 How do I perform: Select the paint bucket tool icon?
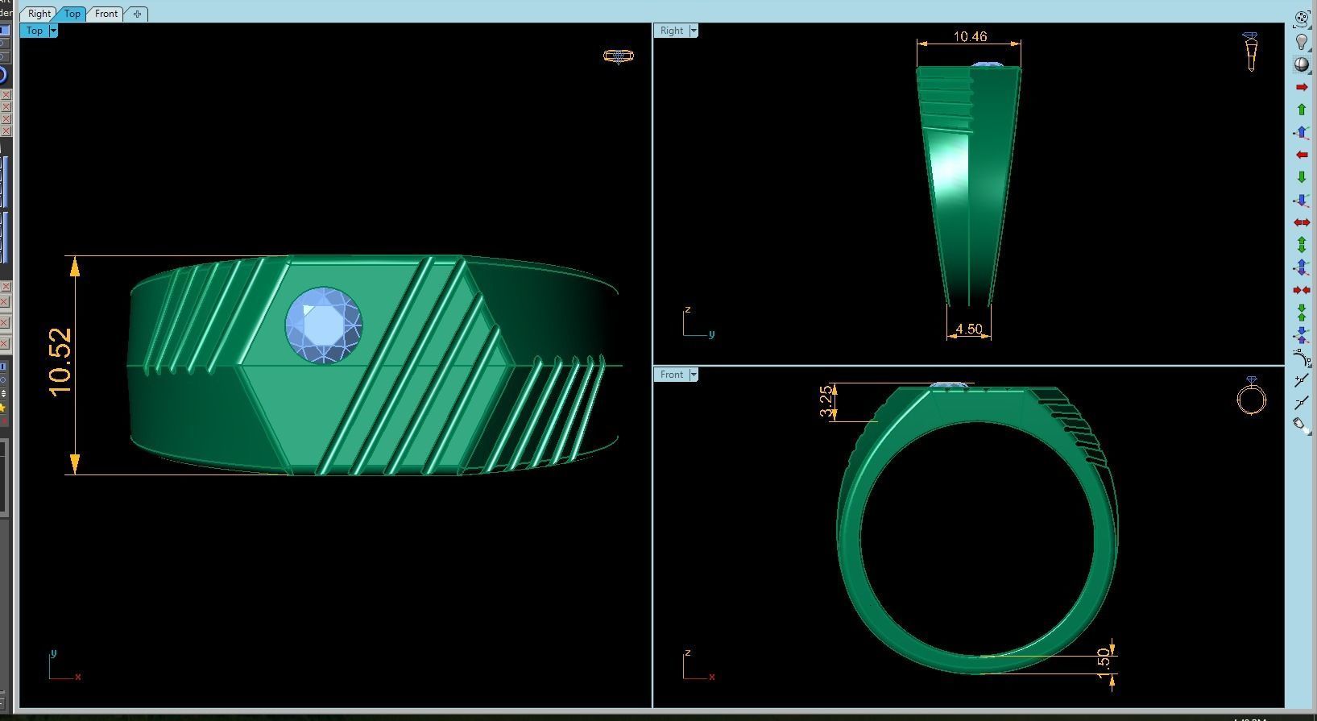point(1302,426)
